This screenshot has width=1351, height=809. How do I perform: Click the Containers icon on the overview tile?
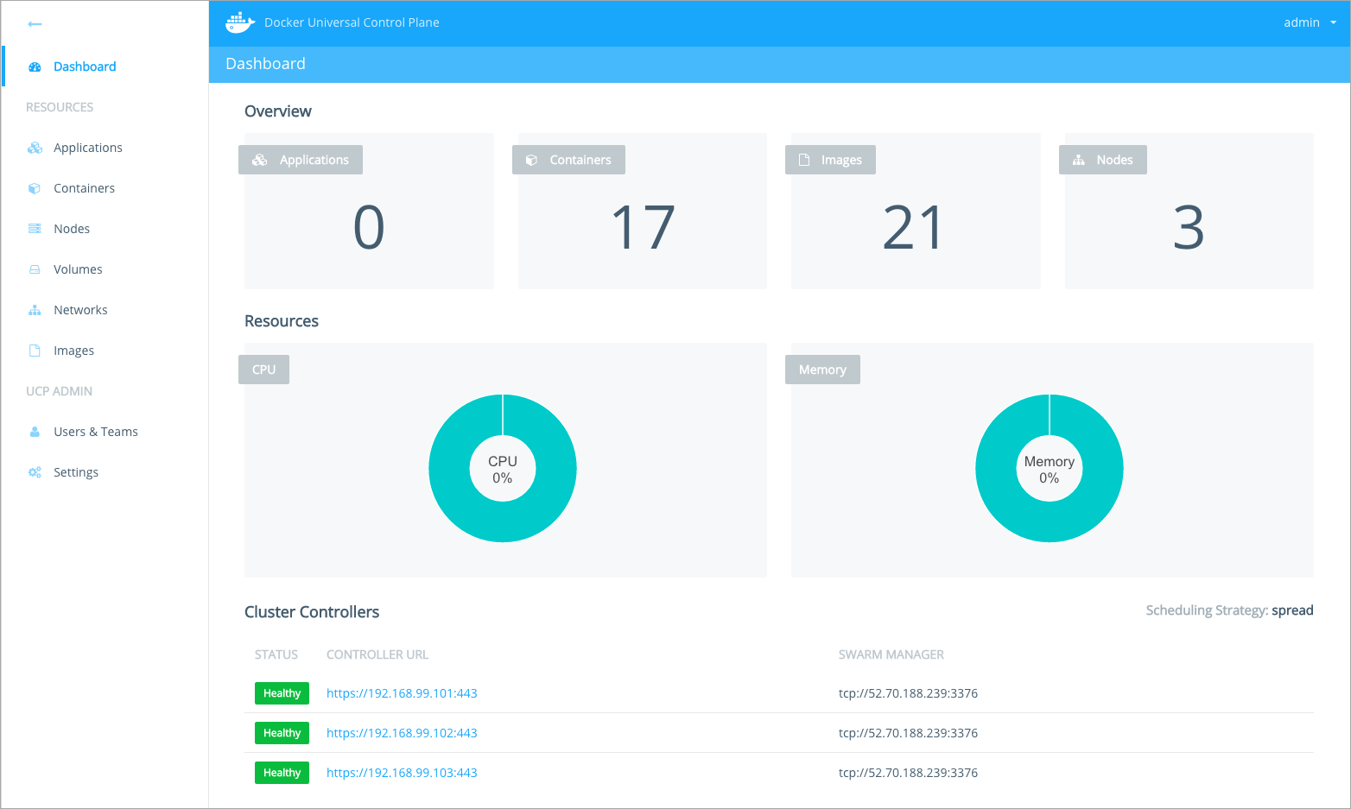pyautogui.click(x=530, y=159)
